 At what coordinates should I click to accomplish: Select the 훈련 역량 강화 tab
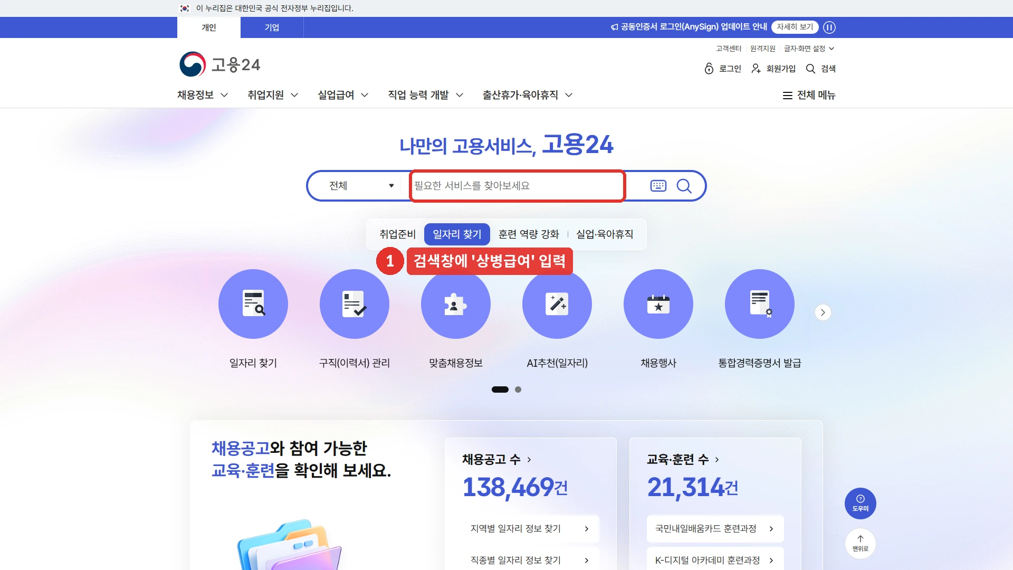tap(529, 234)
